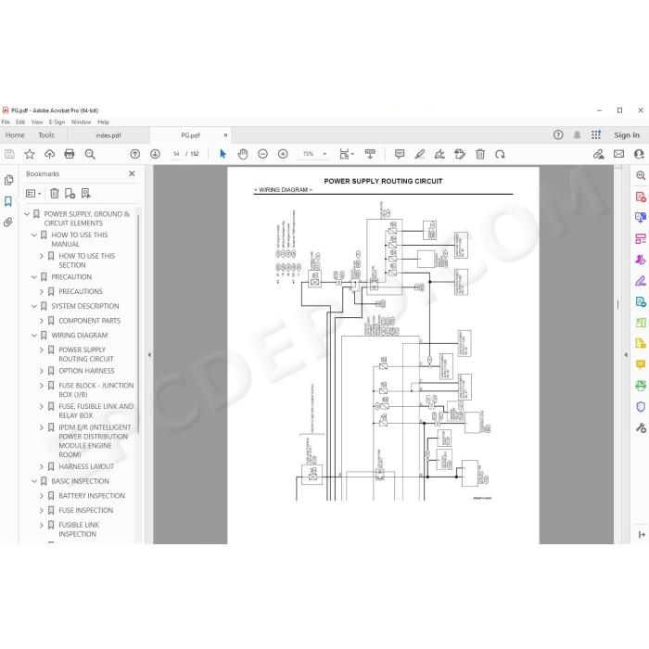Open FUSIBLE LINK INSPECTION bookmark

tap(79, 529)
